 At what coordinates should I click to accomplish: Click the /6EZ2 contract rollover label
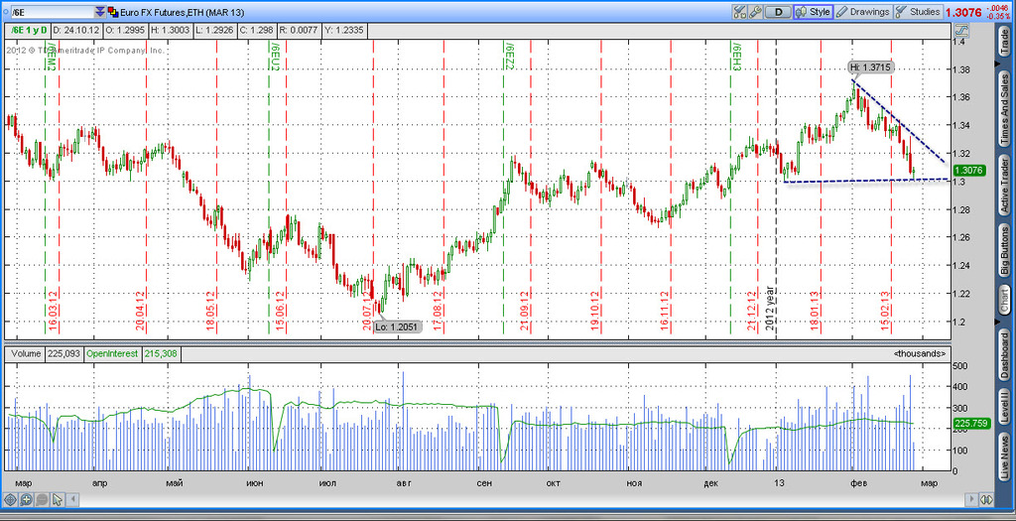(x=509, y=56)
